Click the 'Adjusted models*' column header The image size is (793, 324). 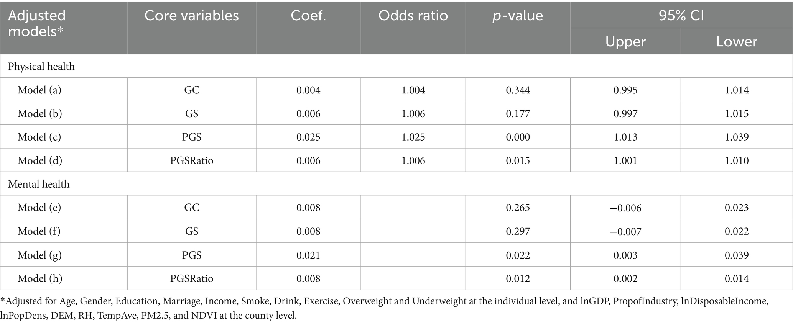click(37, 24)
